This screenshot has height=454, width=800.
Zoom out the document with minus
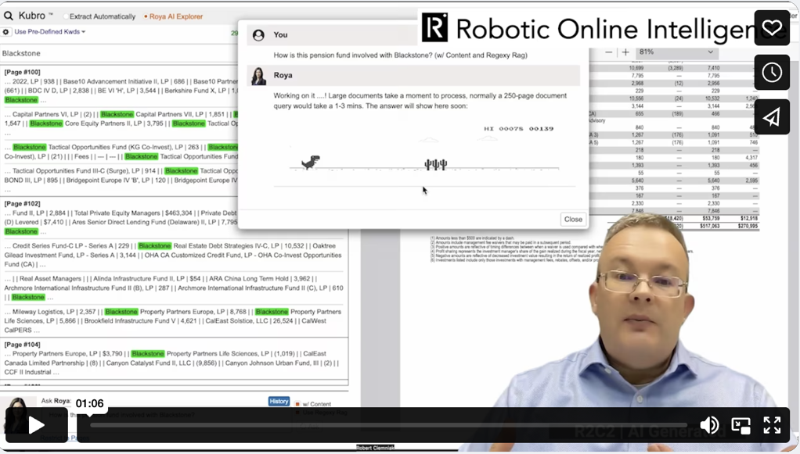click(x=609, y=52)
